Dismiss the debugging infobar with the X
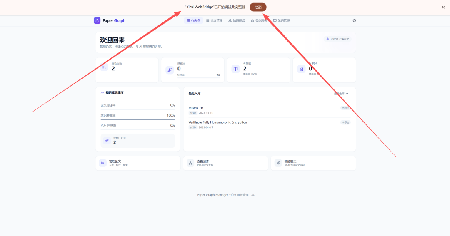The image size is (450, 236). pyautogui.click(x=443, y=7)
